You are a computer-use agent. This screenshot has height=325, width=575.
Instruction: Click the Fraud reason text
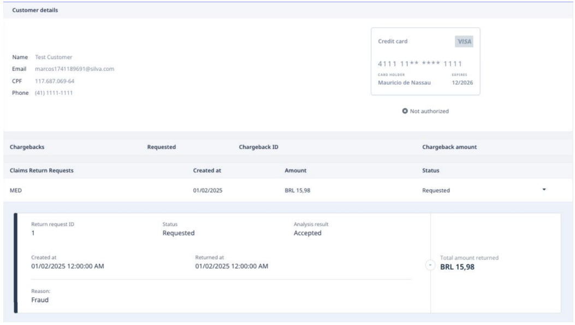coord(40,299)
